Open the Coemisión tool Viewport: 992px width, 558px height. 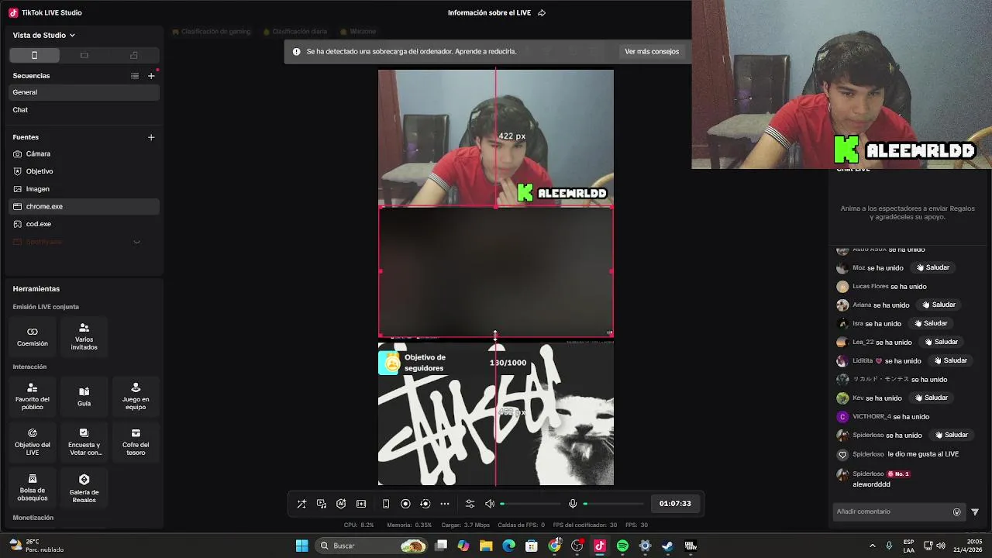[33, 336]
